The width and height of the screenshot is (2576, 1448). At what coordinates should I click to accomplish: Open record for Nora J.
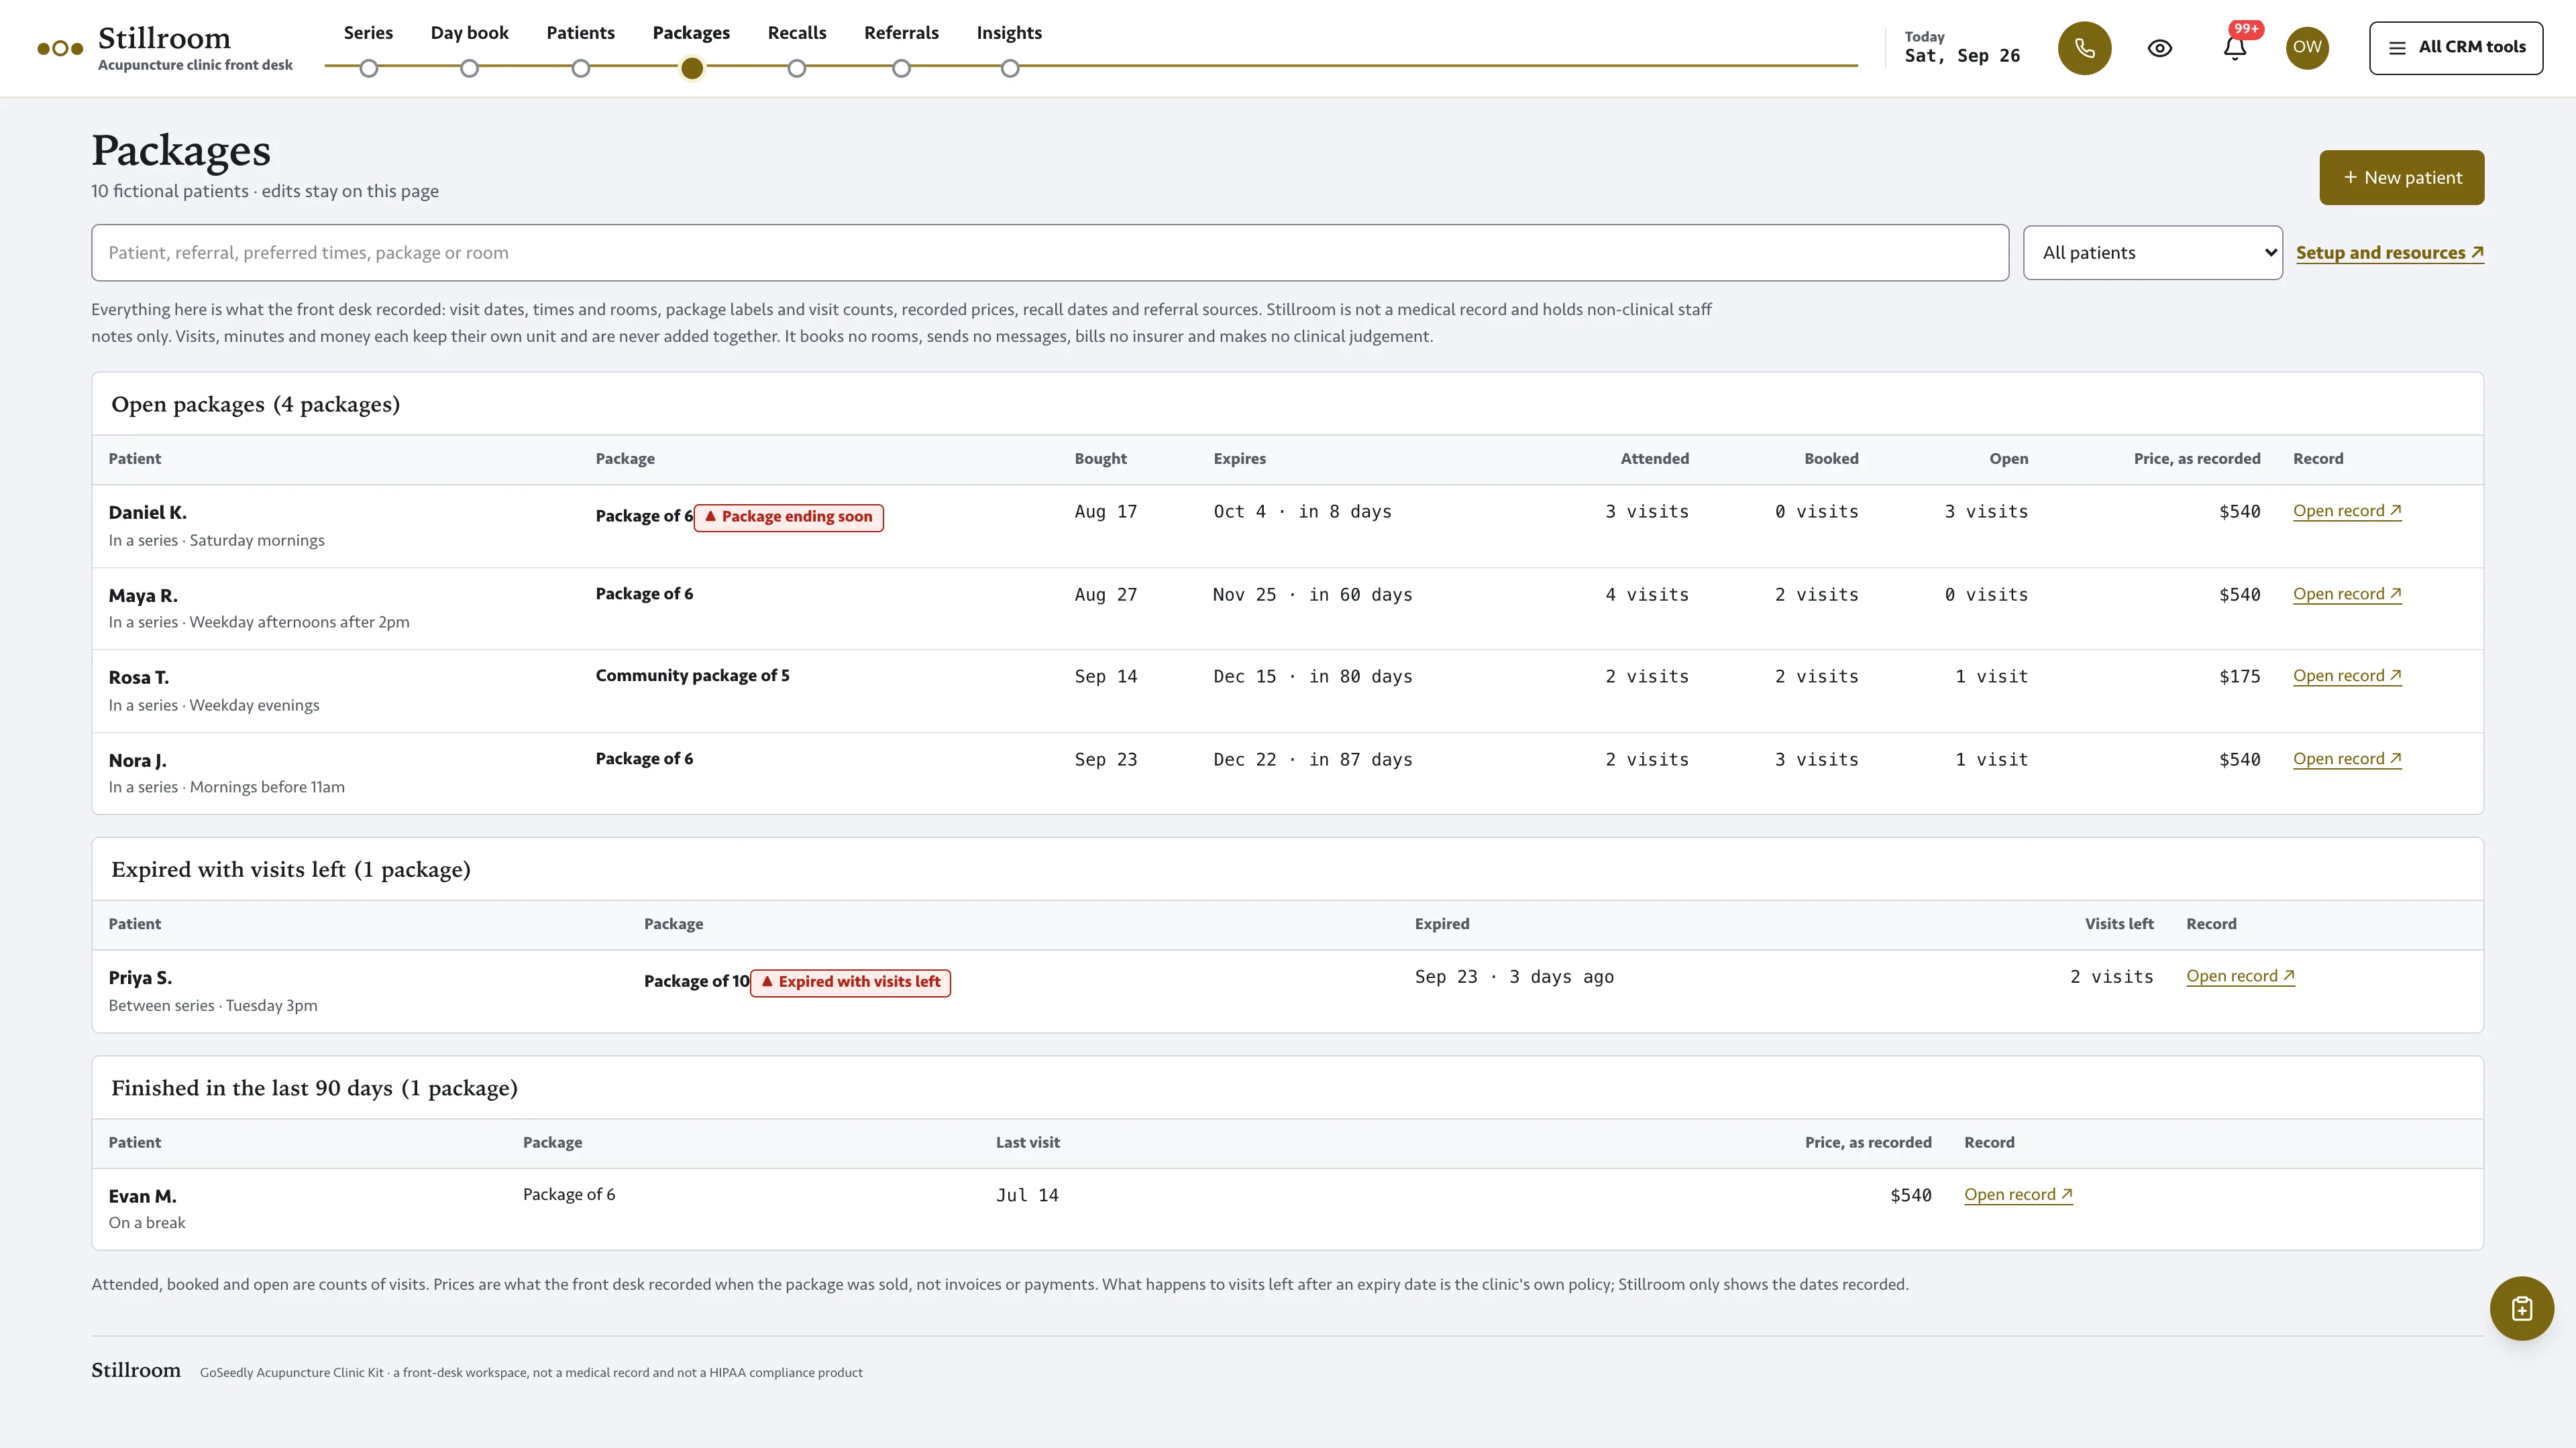[x=2347, y=758]
